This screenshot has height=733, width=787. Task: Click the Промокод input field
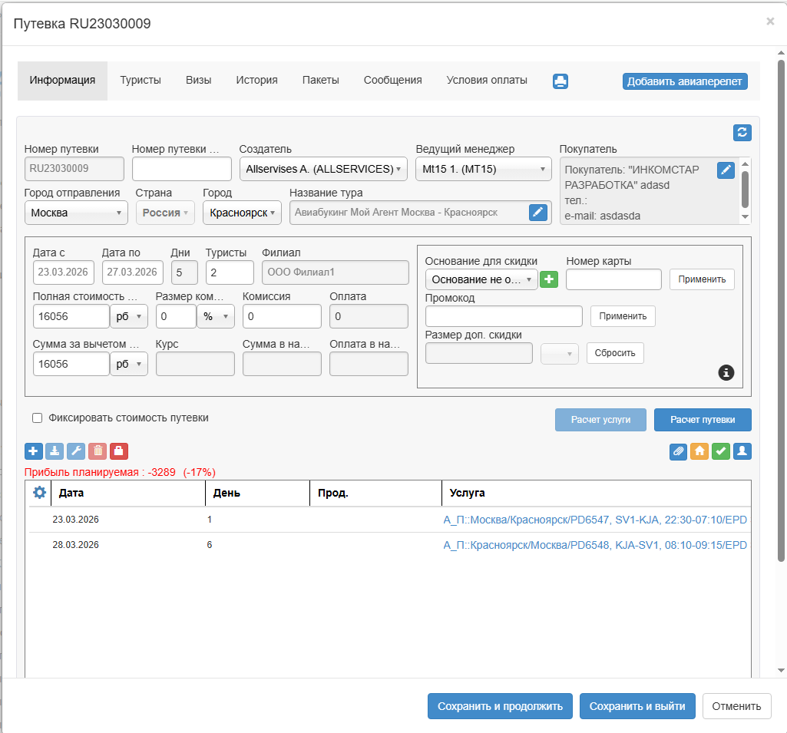click(x=504, y=316)
